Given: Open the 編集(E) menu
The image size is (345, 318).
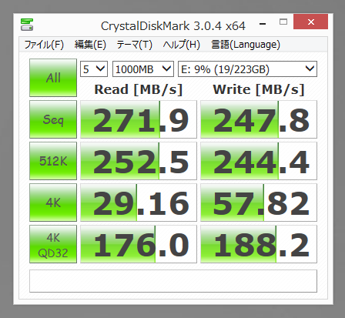Looking at the screenshot, I should [x=90, y=45].
